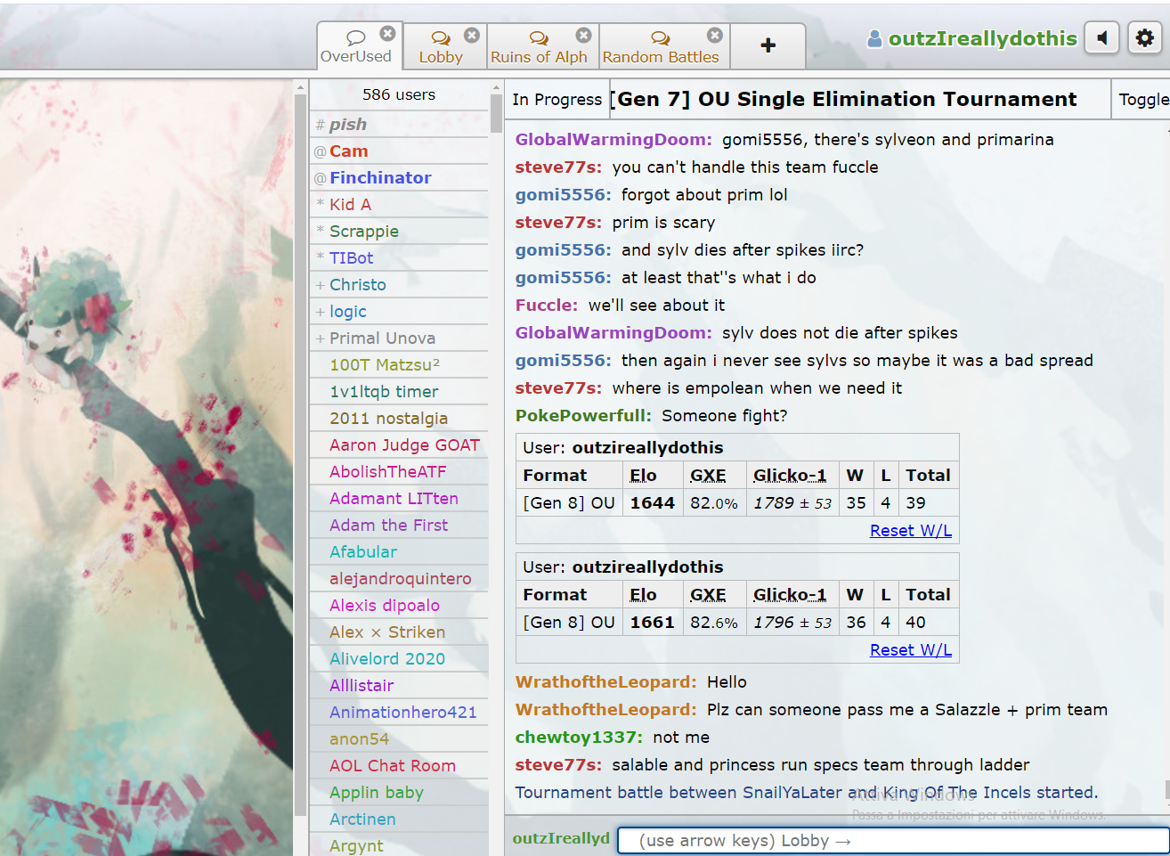Focus the chat message input field
Image resolution: width=1170 pixels, height=856 pixels.
click(893, 841)
